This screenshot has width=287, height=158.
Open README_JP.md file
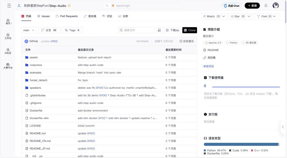pos(40,148)
